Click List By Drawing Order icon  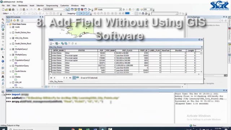coord(8,21)
